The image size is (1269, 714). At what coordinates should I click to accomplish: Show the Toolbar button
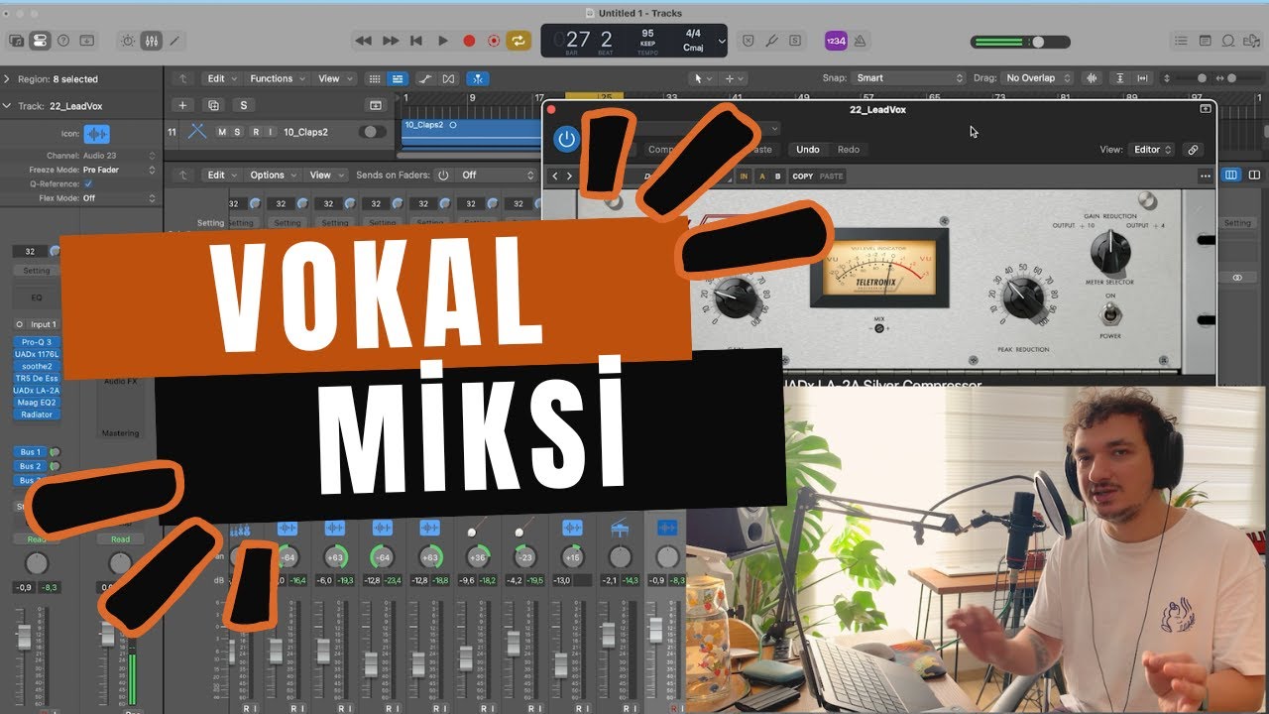pyautogui.click(x=87, y=41)
